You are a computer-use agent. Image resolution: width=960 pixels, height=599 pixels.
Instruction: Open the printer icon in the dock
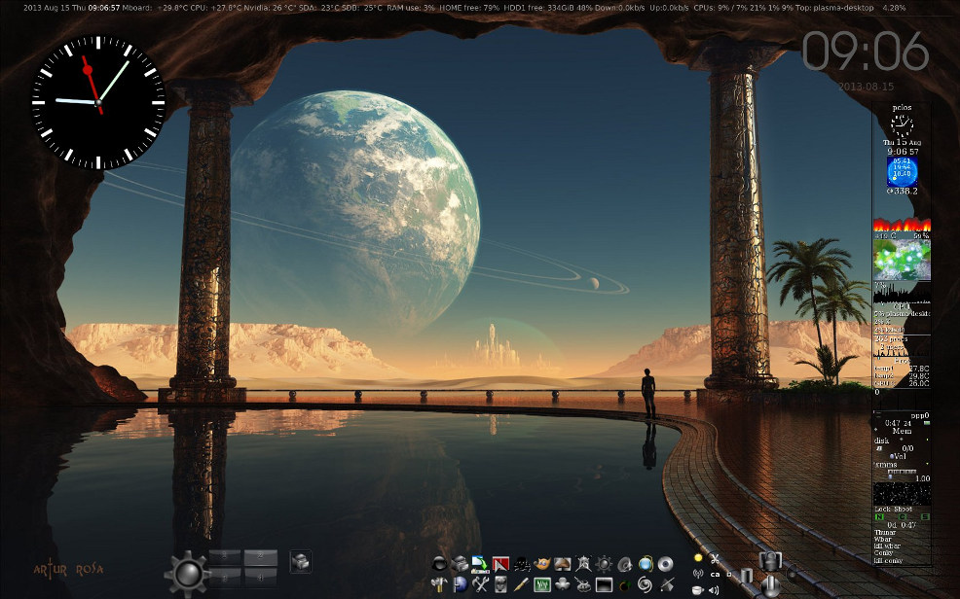[x=460, y=564]
